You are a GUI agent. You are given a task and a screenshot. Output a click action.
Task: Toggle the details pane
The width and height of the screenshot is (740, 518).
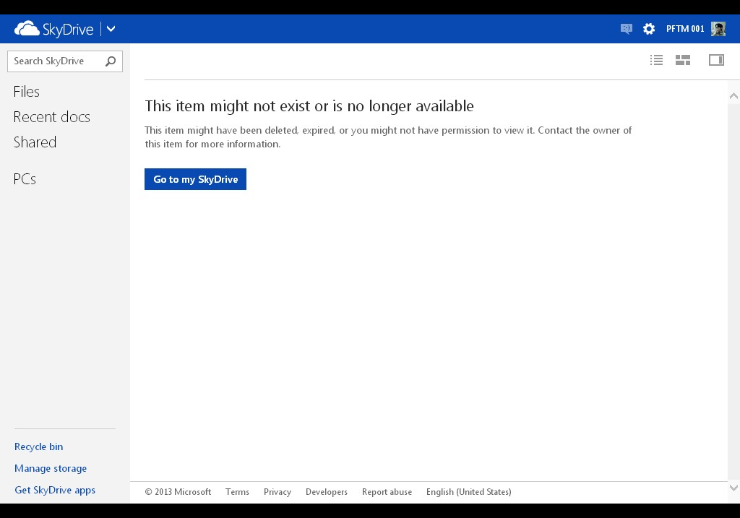coord(716,60)
